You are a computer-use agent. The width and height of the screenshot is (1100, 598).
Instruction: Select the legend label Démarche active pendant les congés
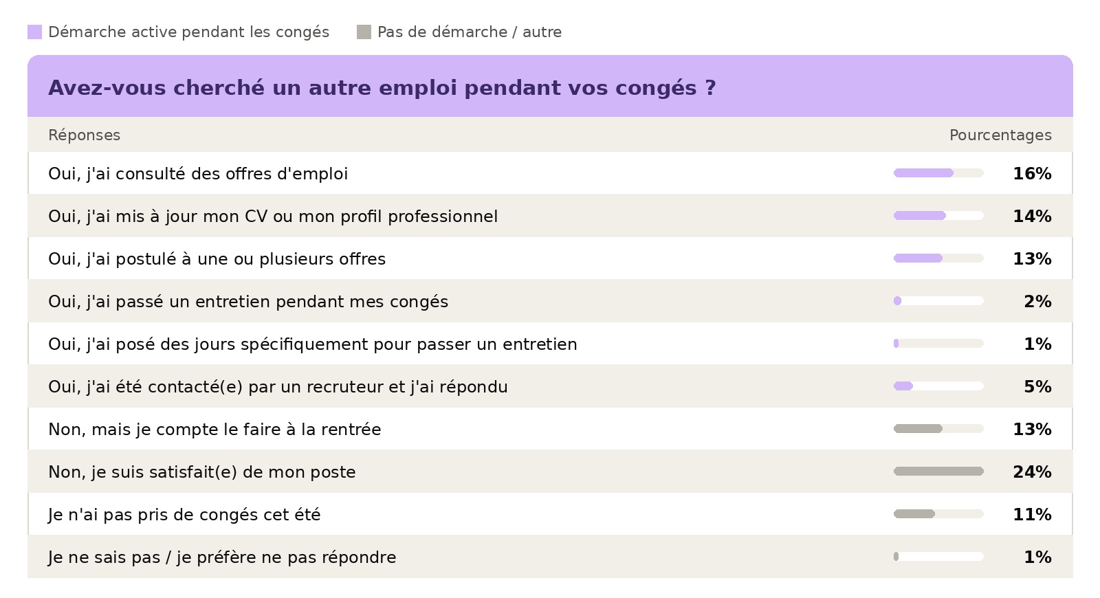coord(189,32)
